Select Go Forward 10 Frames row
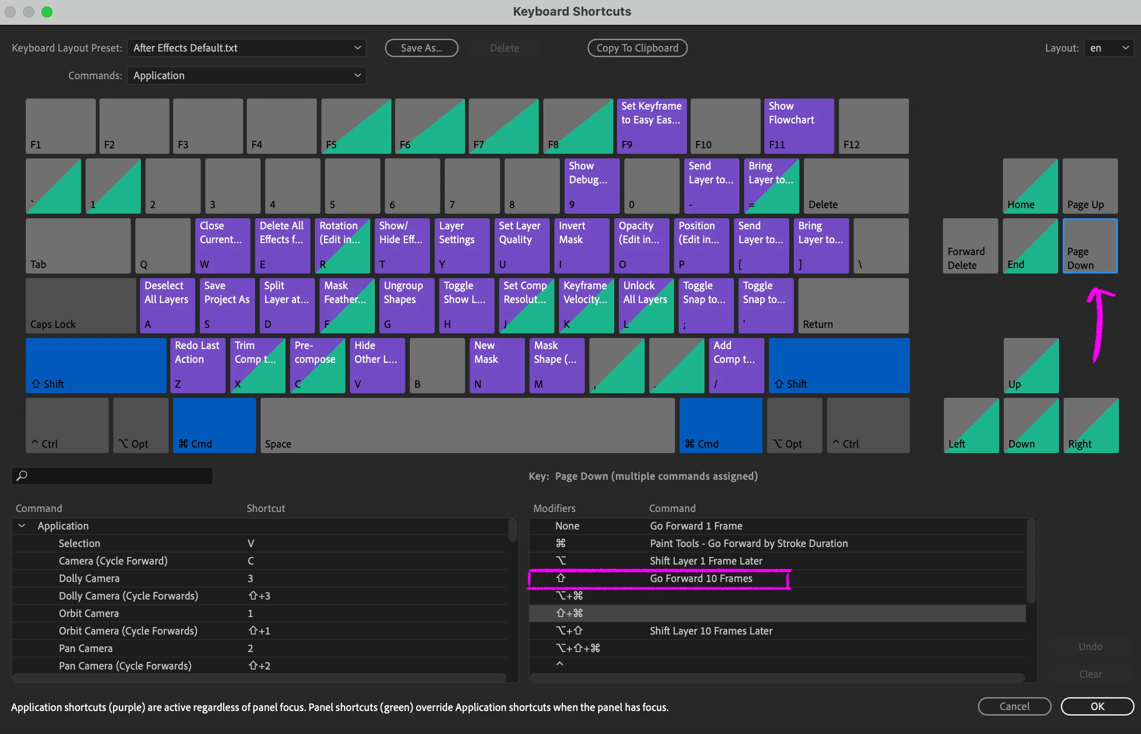1141x734 pixels. click(701, 578)
